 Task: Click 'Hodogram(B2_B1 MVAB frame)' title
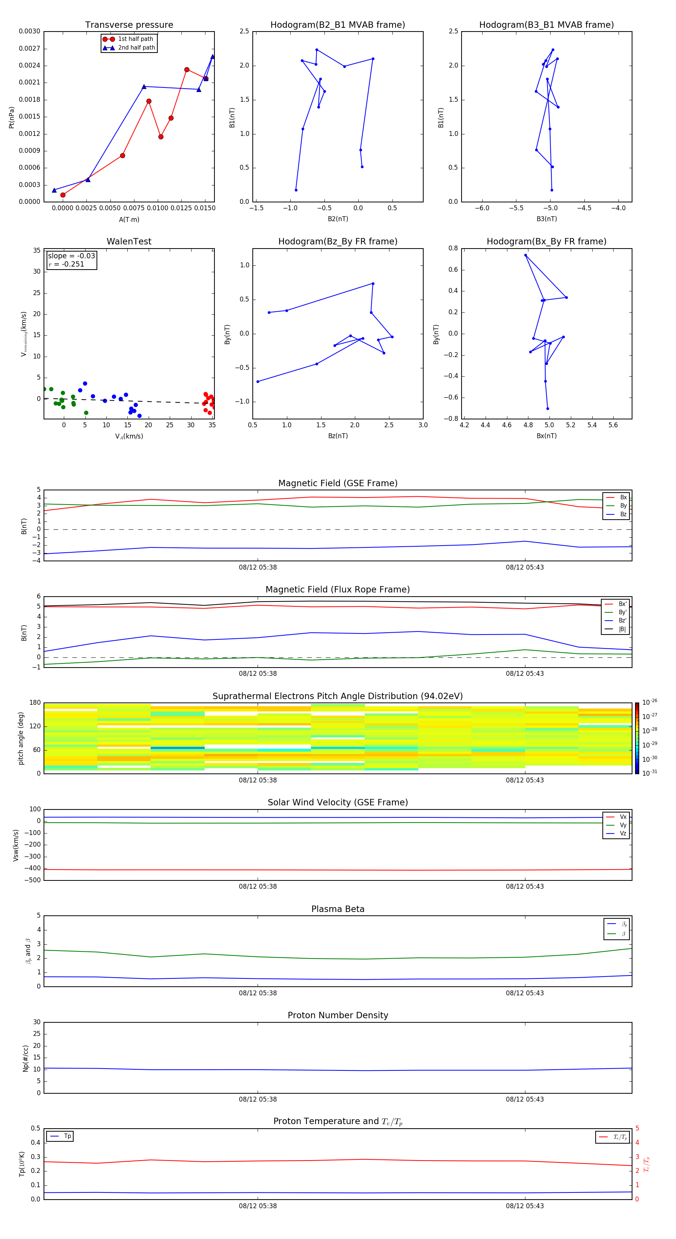pos(338,24)
